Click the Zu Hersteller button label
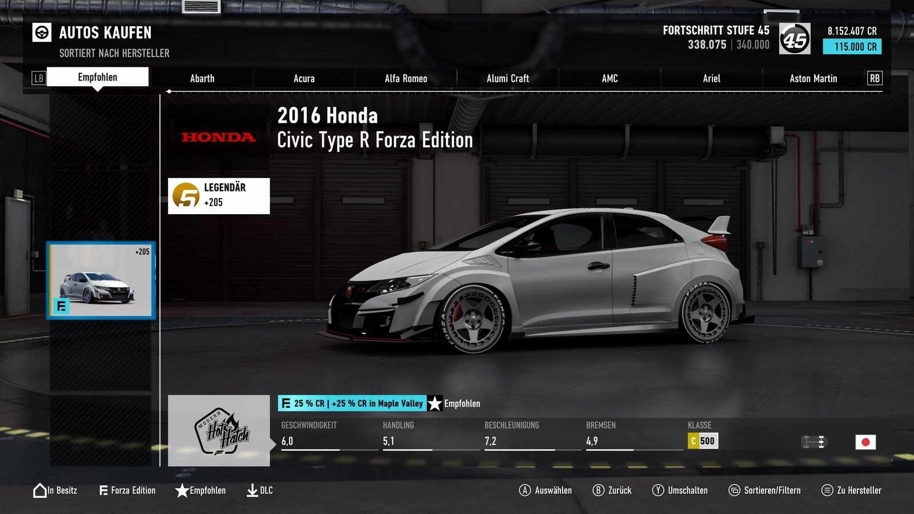Image resolution: width=914 pixels, height=514 pixels. click(859, 490)
